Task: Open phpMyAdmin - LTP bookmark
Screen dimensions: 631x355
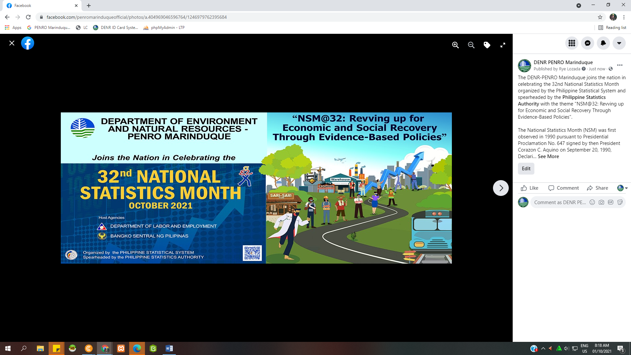Action: coord(164,28)
